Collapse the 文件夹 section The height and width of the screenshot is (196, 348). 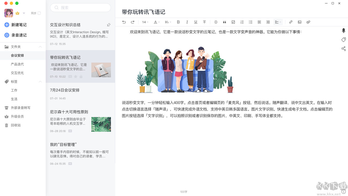pyautogui.click(x=40, y=47)
